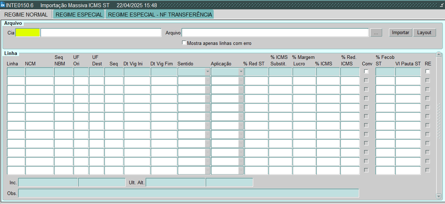
Task: Open the Aplicação dropdown in the first row
Action: coord(241,72)
